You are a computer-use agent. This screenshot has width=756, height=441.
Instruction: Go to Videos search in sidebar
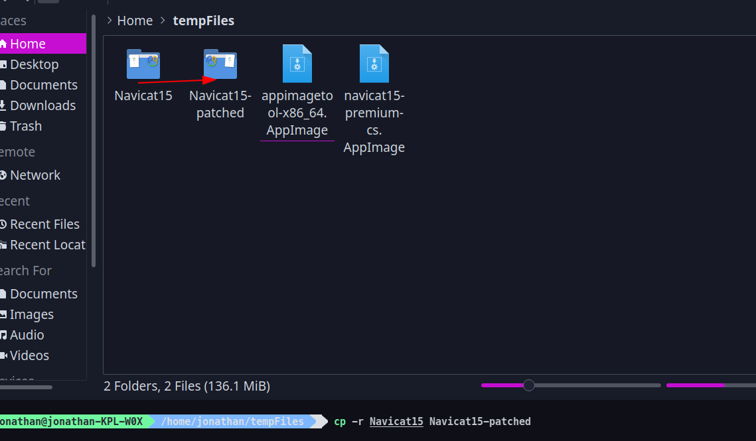pyautogui.click(x=29, y=355)
